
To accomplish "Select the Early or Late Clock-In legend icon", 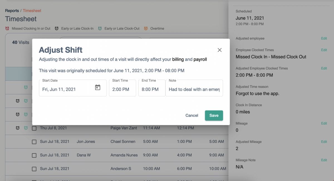I will click(x=57, y=28).
